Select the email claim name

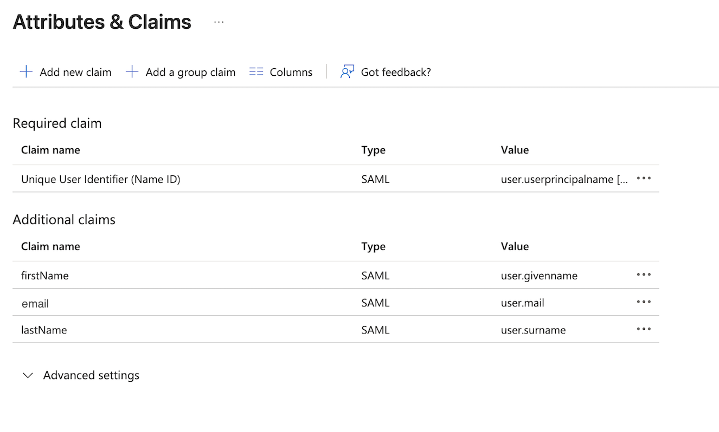[35, 304]
